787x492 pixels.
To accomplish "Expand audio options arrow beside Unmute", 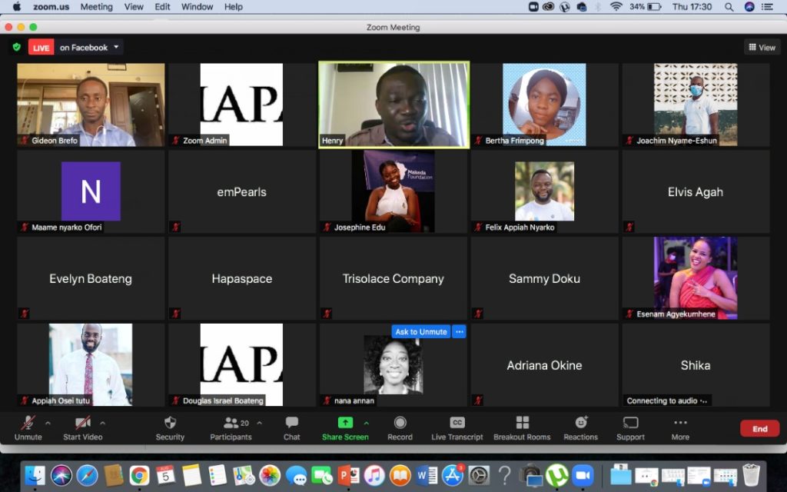I will coord(48,424).
